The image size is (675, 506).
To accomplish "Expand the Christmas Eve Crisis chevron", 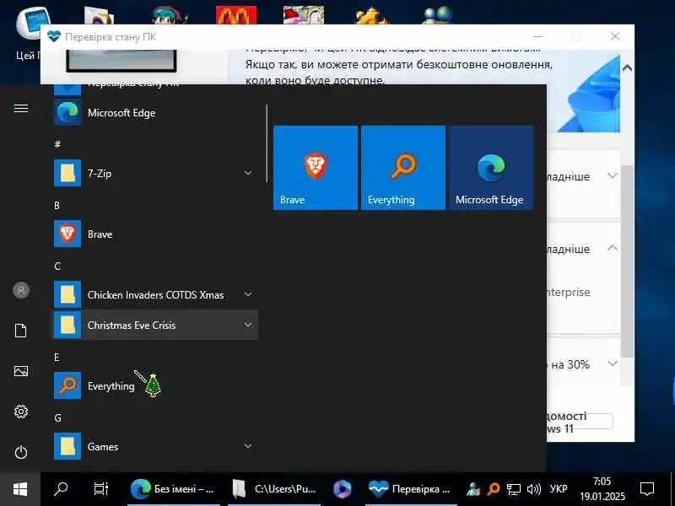I will pyautogui.click(x=248, y=325).
